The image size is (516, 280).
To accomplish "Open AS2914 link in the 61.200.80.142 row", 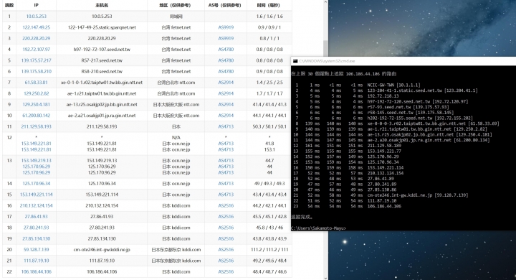I will click(226, 116).
